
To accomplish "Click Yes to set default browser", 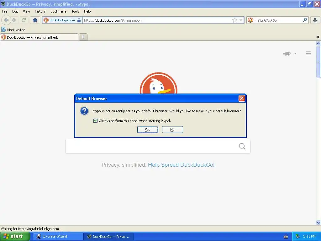I will [148, 130].
